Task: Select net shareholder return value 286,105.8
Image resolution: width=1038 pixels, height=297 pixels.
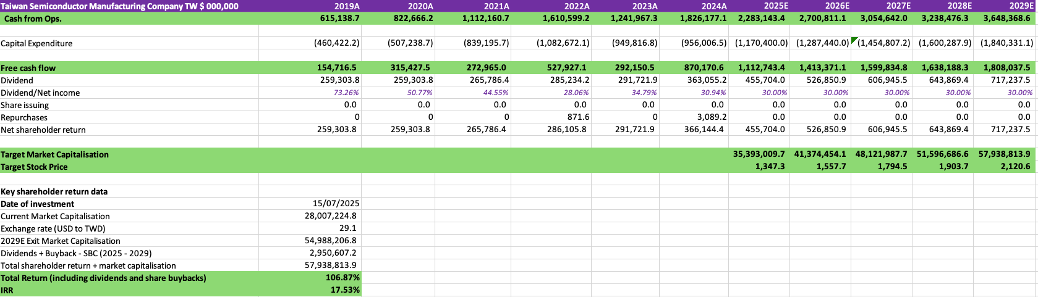Action: click(x=568, y=130)
